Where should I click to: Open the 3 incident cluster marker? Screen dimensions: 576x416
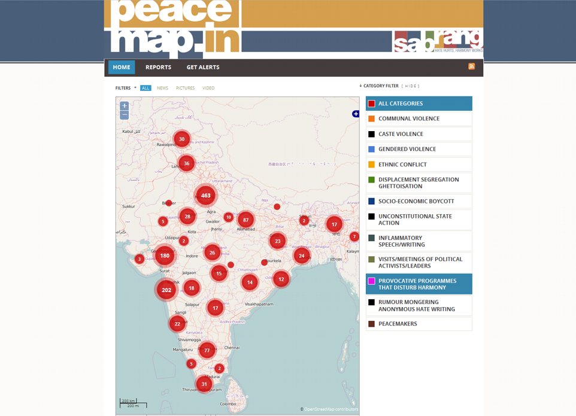[140, 259]
